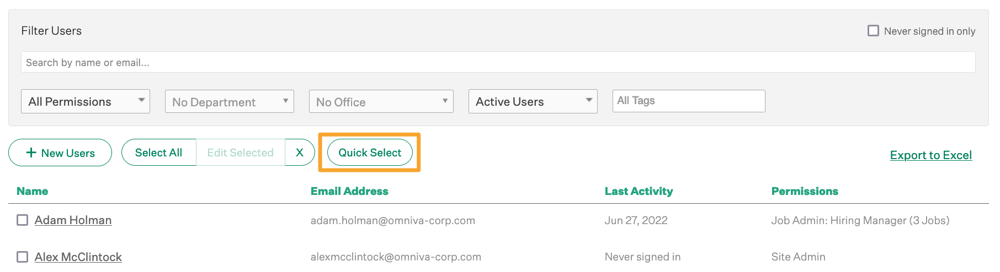Open the No Office dropdown
The width and height of the screenshot is (1000, 272).
(381, 102)
